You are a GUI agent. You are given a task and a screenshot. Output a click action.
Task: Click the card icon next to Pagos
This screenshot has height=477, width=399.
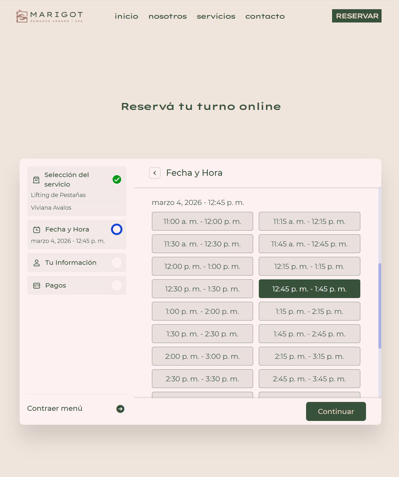(37, 286)
